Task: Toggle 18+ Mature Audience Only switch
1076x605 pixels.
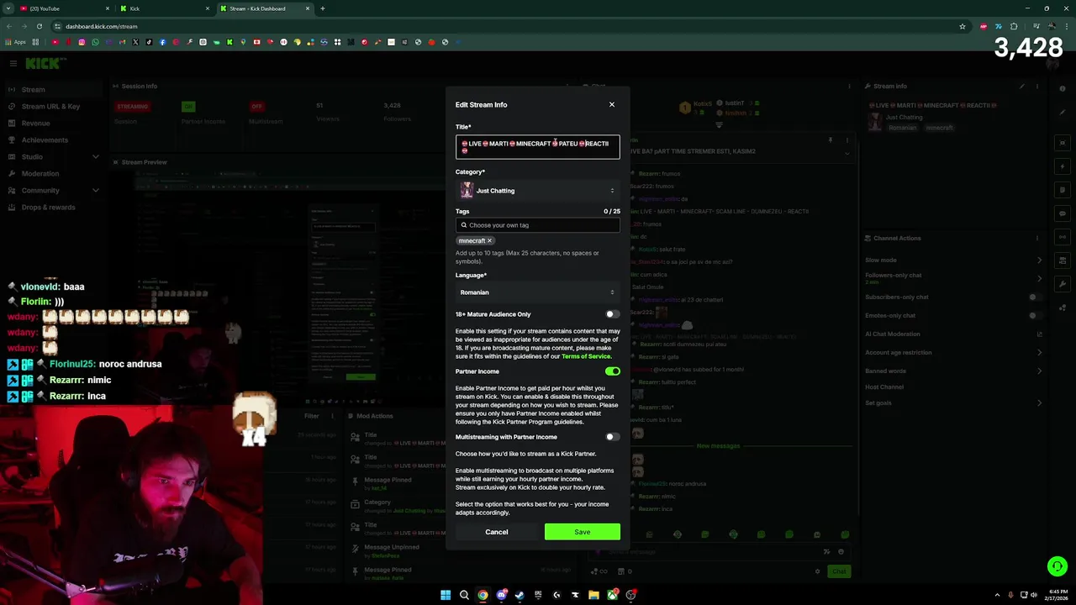Action: coord(612,314)
